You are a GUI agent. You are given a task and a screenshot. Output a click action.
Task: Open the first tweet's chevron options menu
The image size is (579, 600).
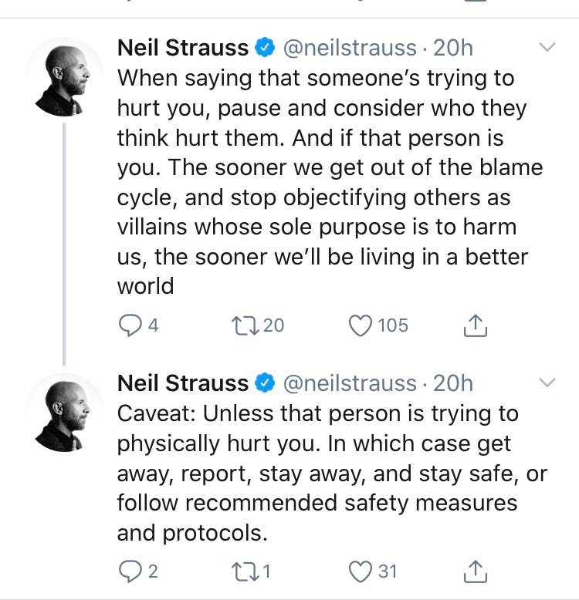[547, 47]
